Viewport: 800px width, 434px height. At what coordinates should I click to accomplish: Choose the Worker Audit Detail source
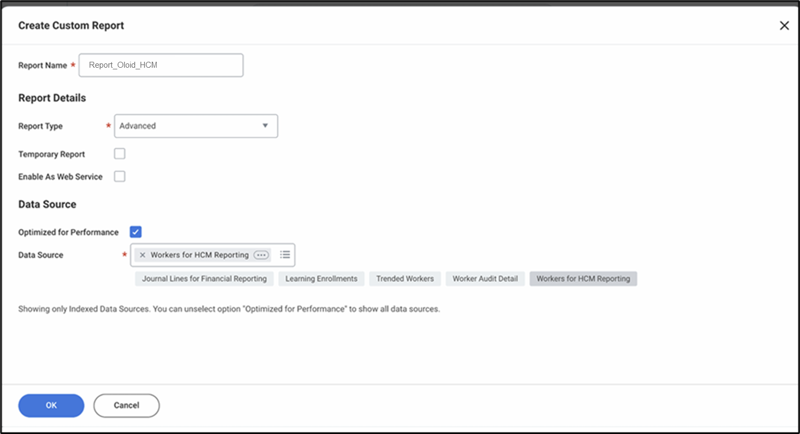coord(485,279)
